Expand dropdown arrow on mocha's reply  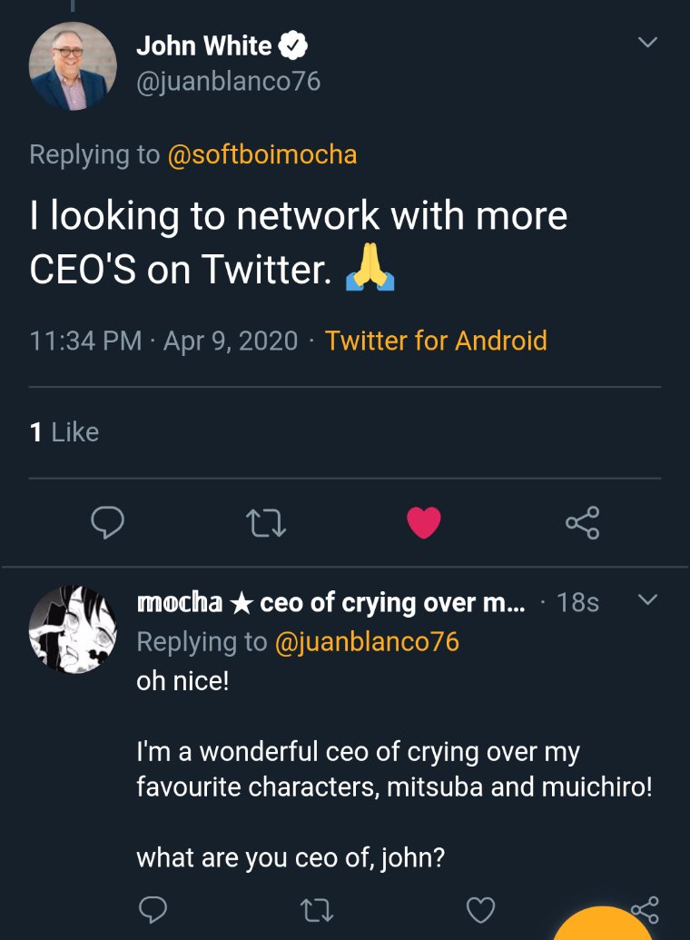646,600
